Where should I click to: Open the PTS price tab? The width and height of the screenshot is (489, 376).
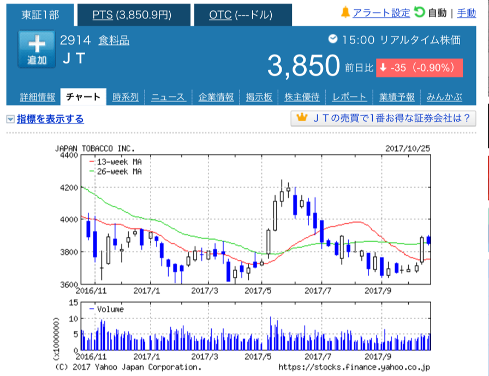coord(134,15)
